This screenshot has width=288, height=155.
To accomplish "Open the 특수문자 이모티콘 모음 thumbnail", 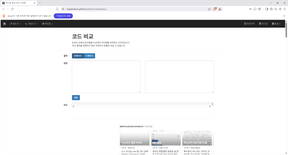I will coord(197,138).
